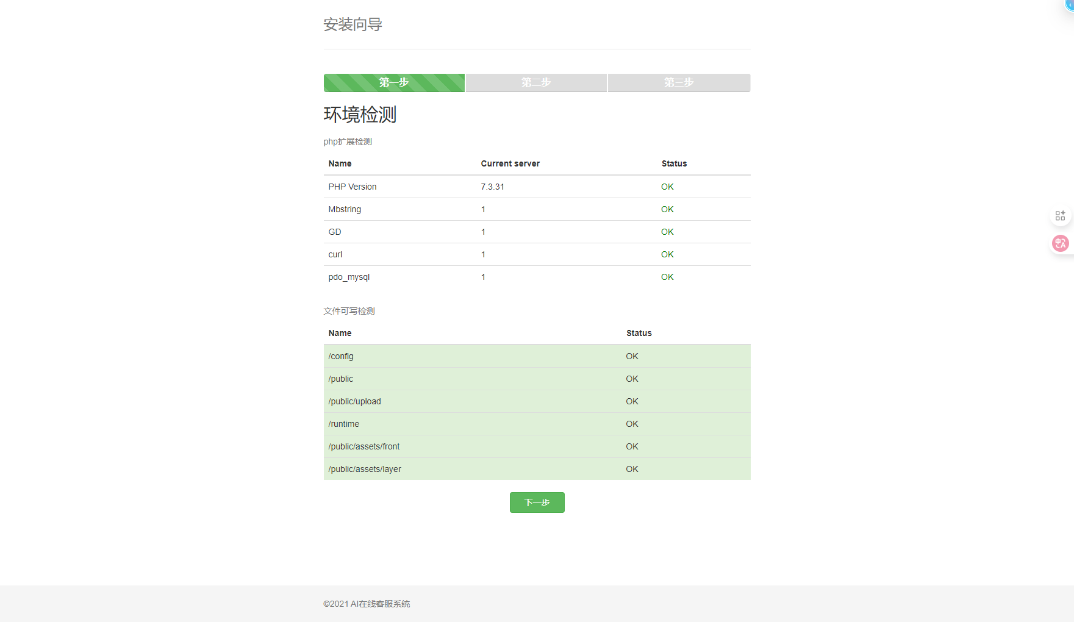
Task: Click OK status for Mbstring
Action: tap(667, 209)
